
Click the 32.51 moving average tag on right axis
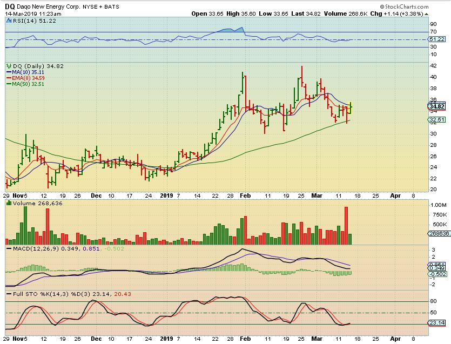pyautogui.click(x=437, y=120)
